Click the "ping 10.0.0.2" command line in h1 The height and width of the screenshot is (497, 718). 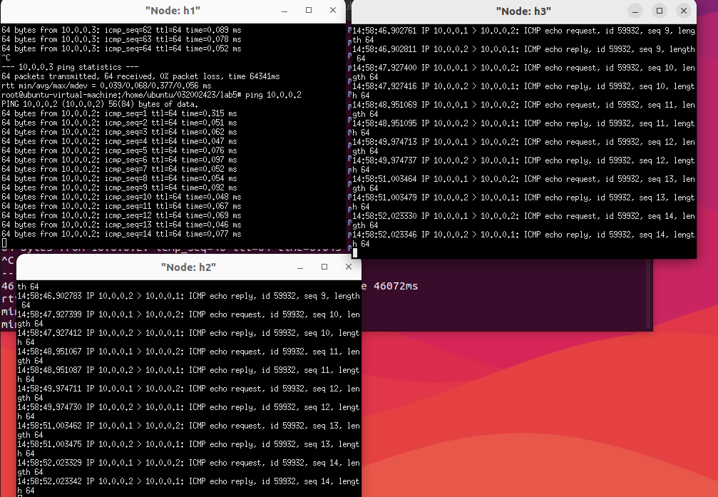pos(151,96)
